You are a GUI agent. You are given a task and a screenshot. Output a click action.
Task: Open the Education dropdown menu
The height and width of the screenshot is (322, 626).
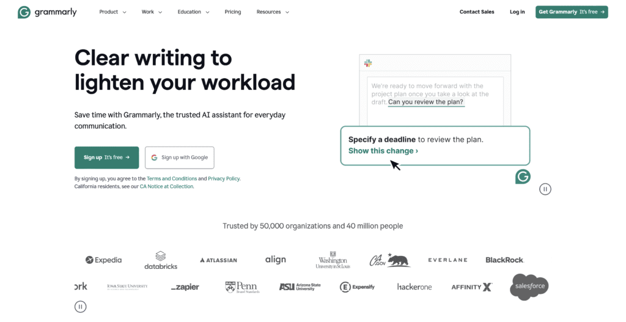coord(193,12)
